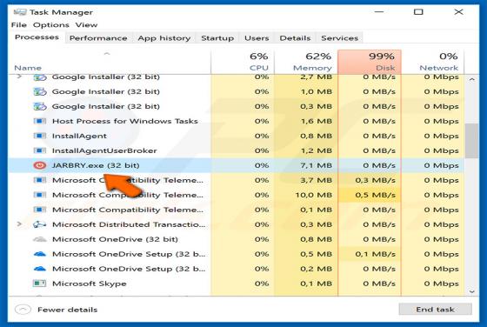This screenshot has height=327, width=487.
Task: Switch to the Services tab
Action: (x=339, y=38)
